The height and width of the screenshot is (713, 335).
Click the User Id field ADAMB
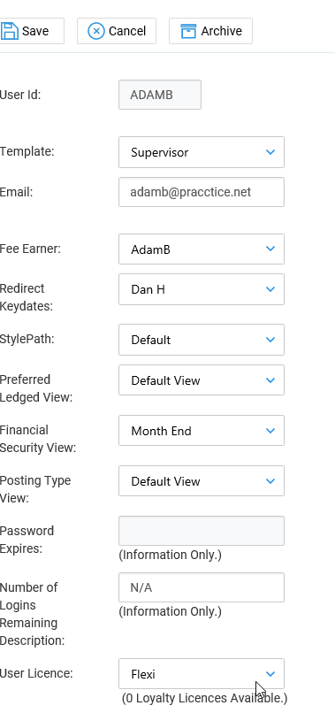(x=160, y=95)
